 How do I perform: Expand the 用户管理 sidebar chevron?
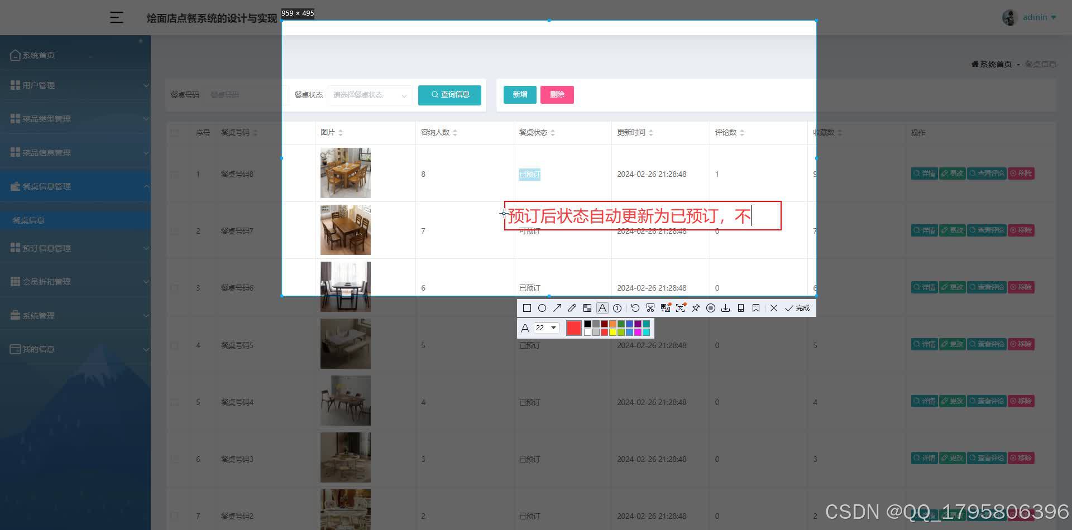pyautogui.click(x=146, y=85)
